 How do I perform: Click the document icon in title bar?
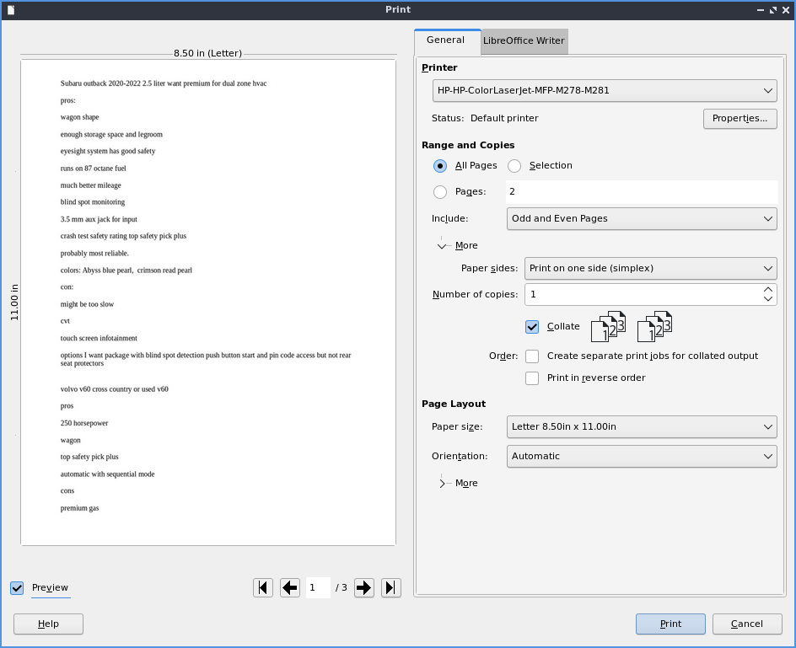pos(11,9)
